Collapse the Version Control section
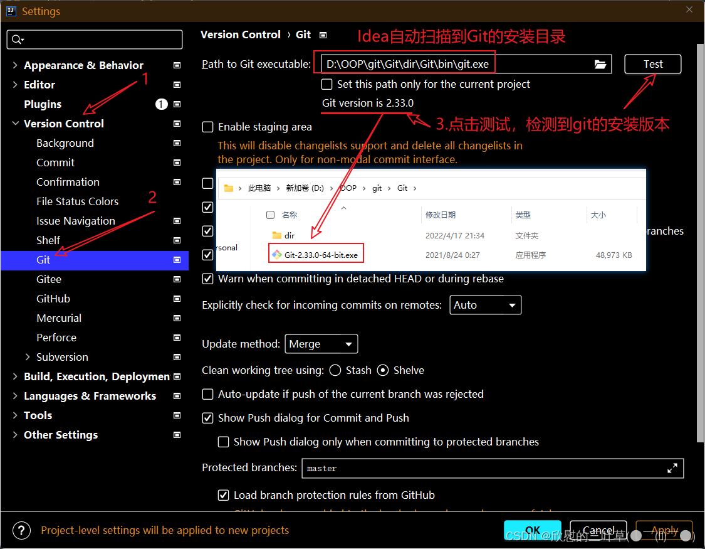The height and width of the screenshot is (549, 705). [x=15, y=124]
